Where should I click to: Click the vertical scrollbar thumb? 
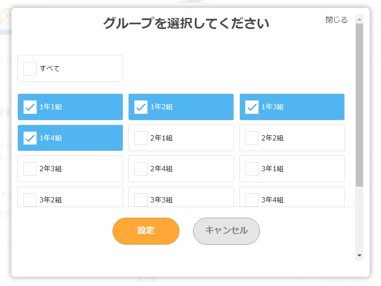click(359, 105)
